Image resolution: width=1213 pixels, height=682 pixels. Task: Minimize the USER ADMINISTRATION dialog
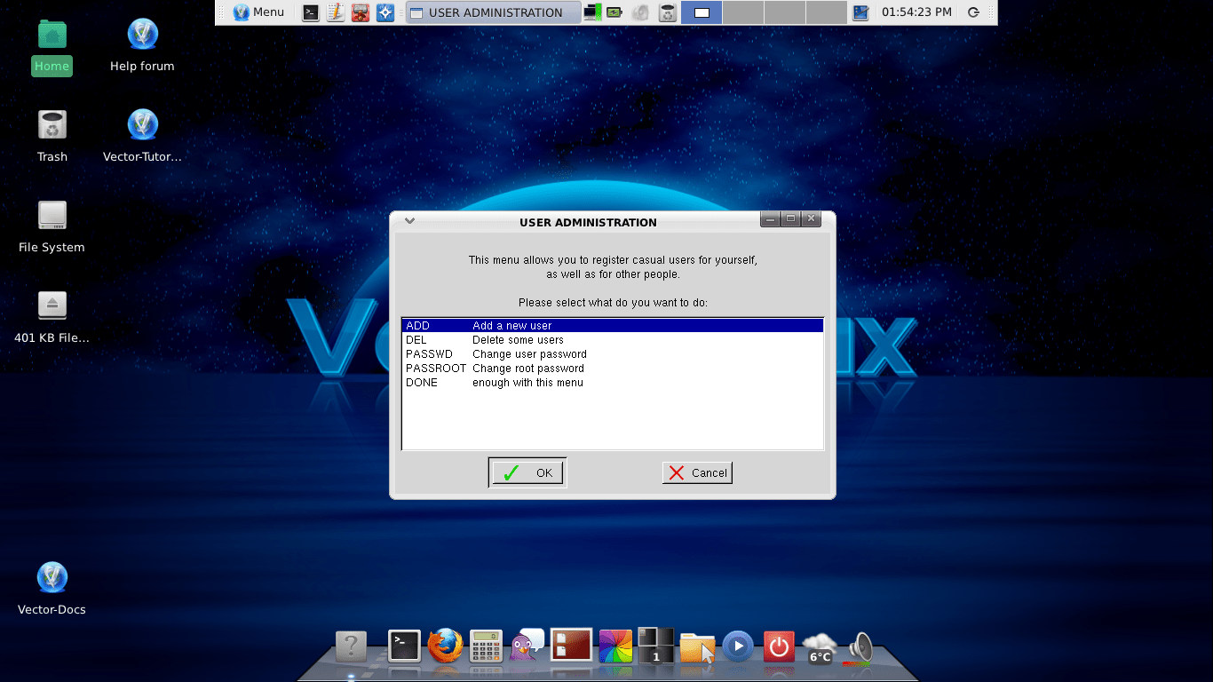(770, 219)
